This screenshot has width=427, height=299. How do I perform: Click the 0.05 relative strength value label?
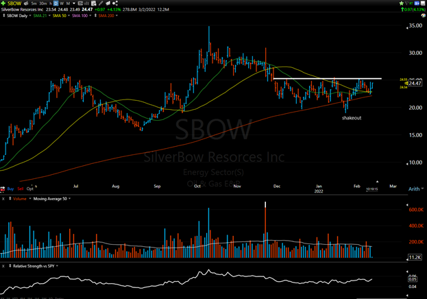[413, 279]
